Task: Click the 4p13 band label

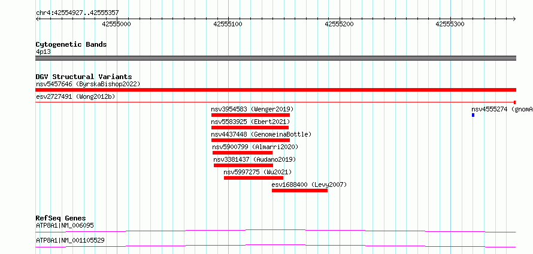Action: [x=44, y=52]
